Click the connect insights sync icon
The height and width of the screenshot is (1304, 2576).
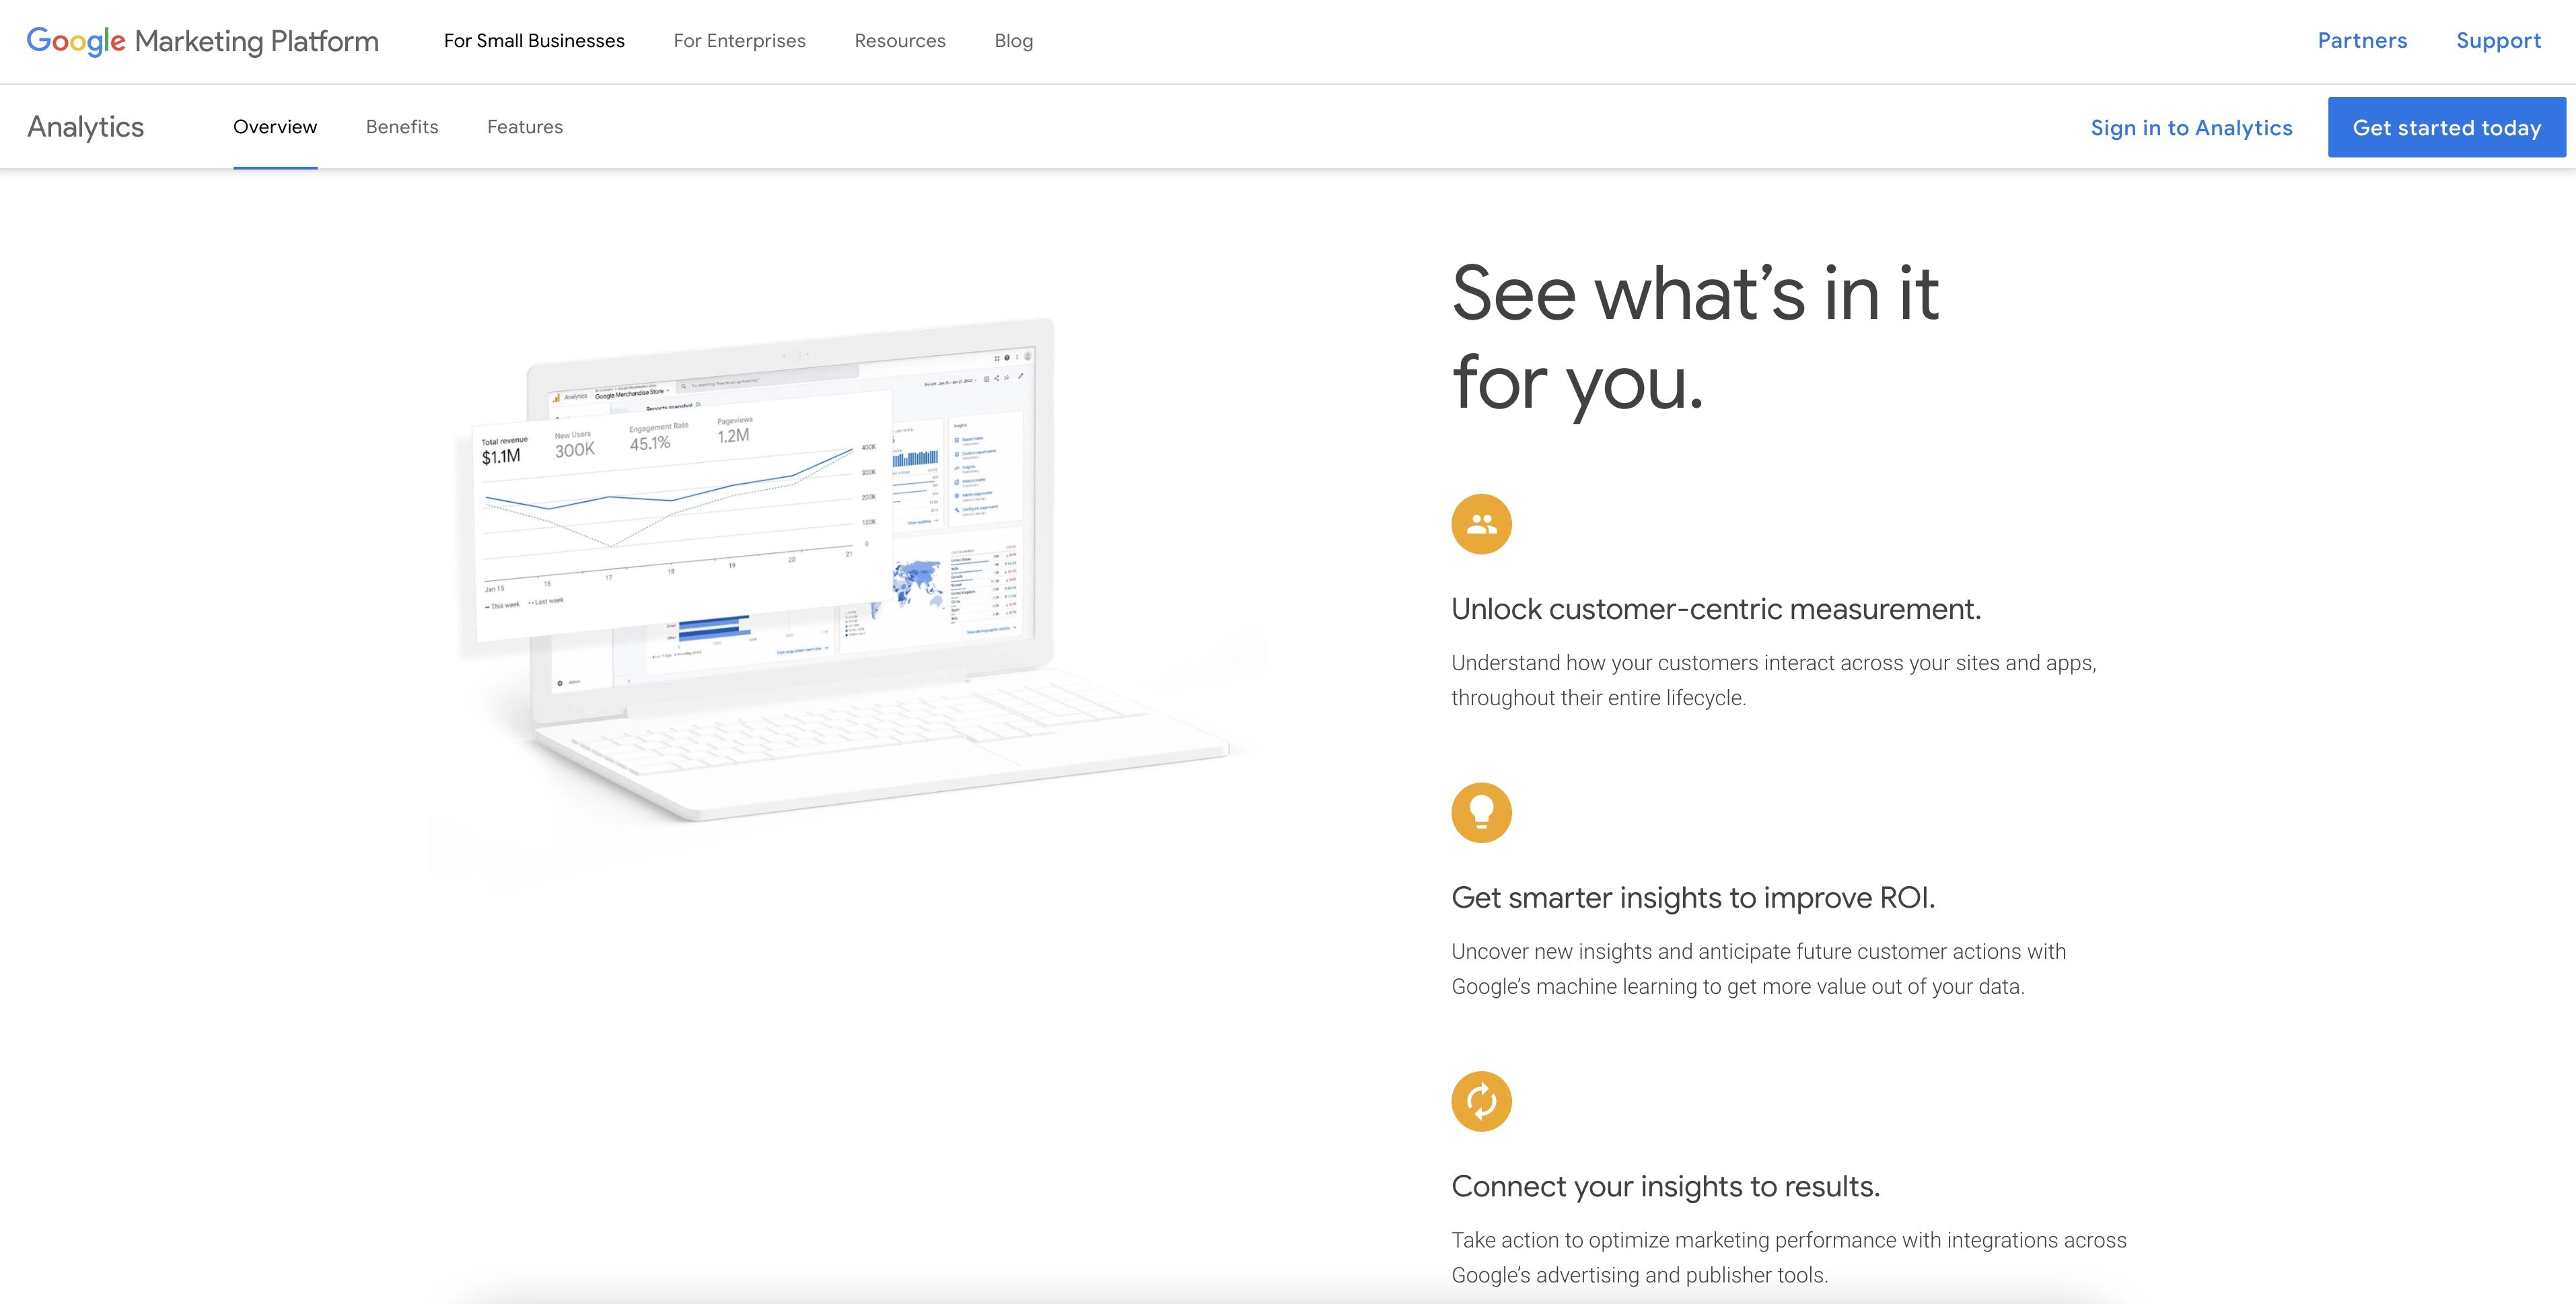click(1482, 1101)
